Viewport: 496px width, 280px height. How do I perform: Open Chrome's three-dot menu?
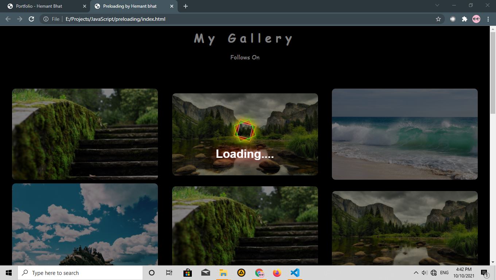pos(489,19)
